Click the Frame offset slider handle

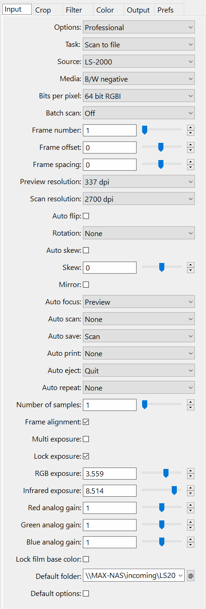[x=161, y=147]
